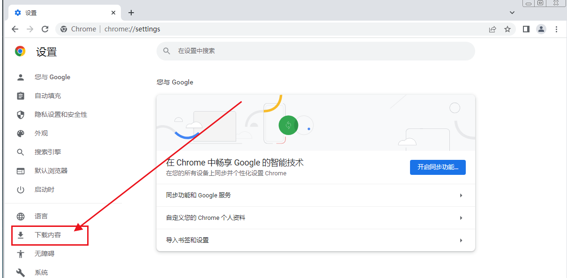The width and height of the screenshot is (567, 278).
Task: Open 同步功能和 Google 服务 row
Action: (x=316, y=195)
